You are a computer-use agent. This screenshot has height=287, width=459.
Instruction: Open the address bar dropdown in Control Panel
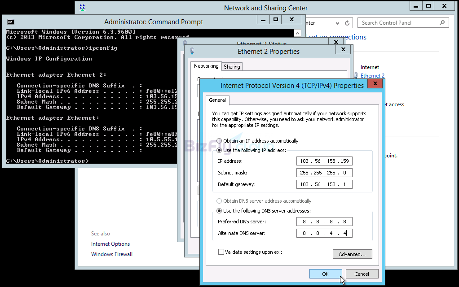tap(338, 23)
